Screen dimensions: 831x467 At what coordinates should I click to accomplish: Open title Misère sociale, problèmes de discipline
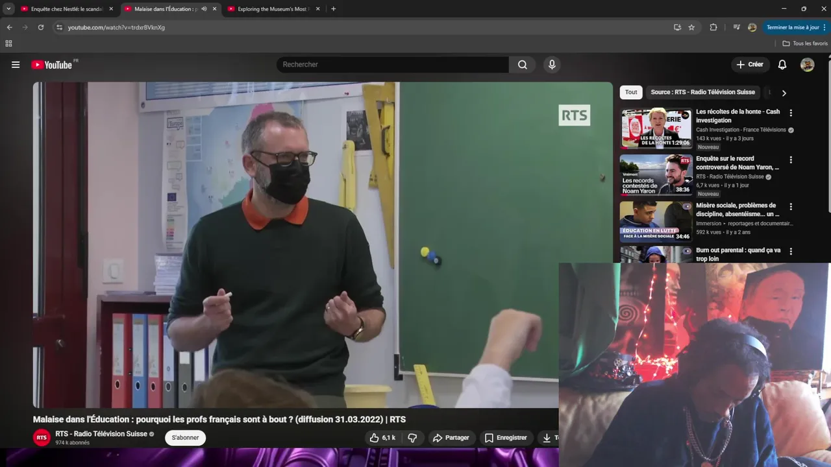(x=738, y=209)
